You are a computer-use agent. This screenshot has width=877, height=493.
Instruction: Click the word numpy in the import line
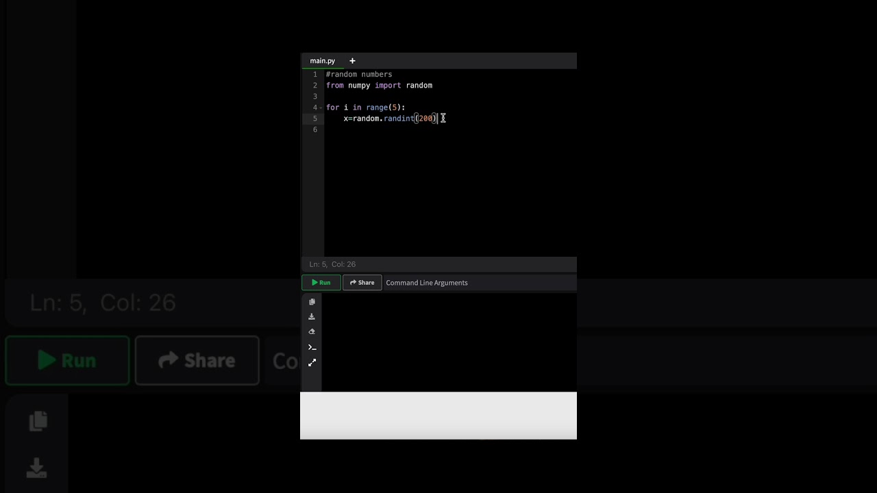click(x=359, y=86)
